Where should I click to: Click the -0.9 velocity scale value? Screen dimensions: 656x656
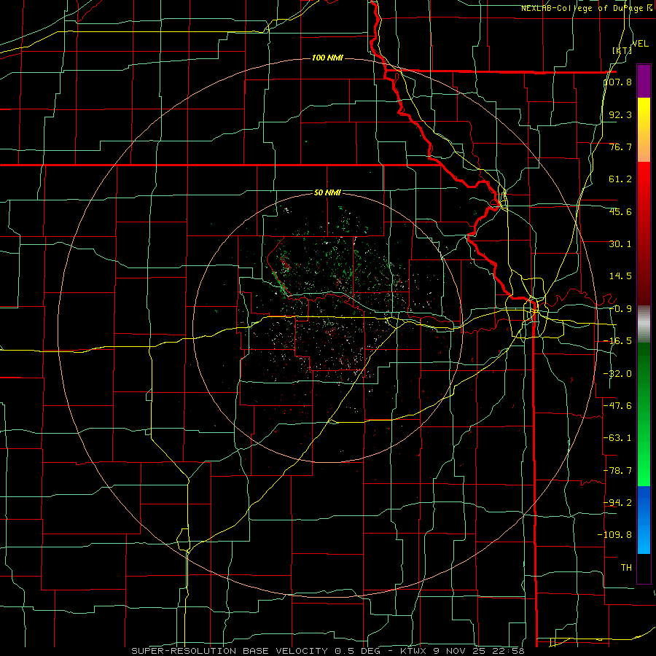click(620, 309)
